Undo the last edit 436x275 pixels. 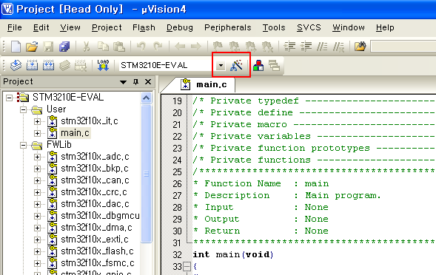click(141, 47)
